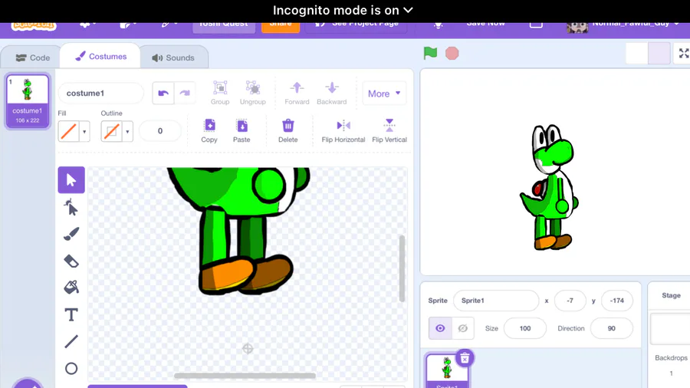The height and width of the screenshot is (388, 690).
Task: Click the outline width field showing 0
Action: (160, 130)
